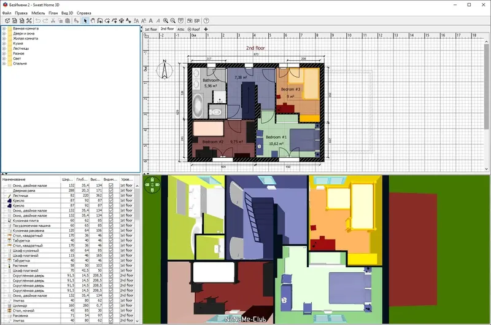
Task: Click the Save home toolbar icon
Action: (x=21, y=21)
